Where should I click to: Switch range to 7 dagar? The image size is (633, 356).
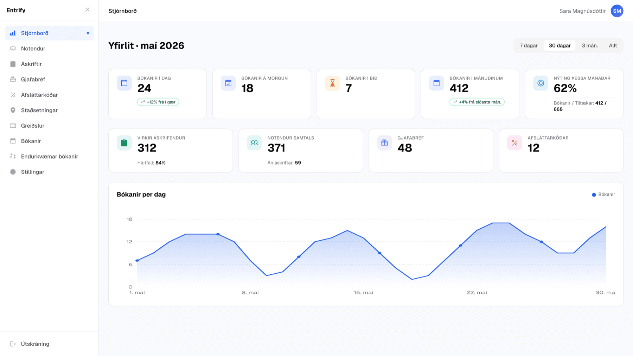tap(529, 46)
